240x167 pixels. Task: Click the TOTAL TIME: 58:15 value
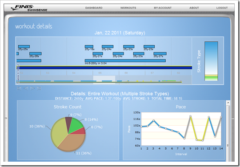click(167, 99)
